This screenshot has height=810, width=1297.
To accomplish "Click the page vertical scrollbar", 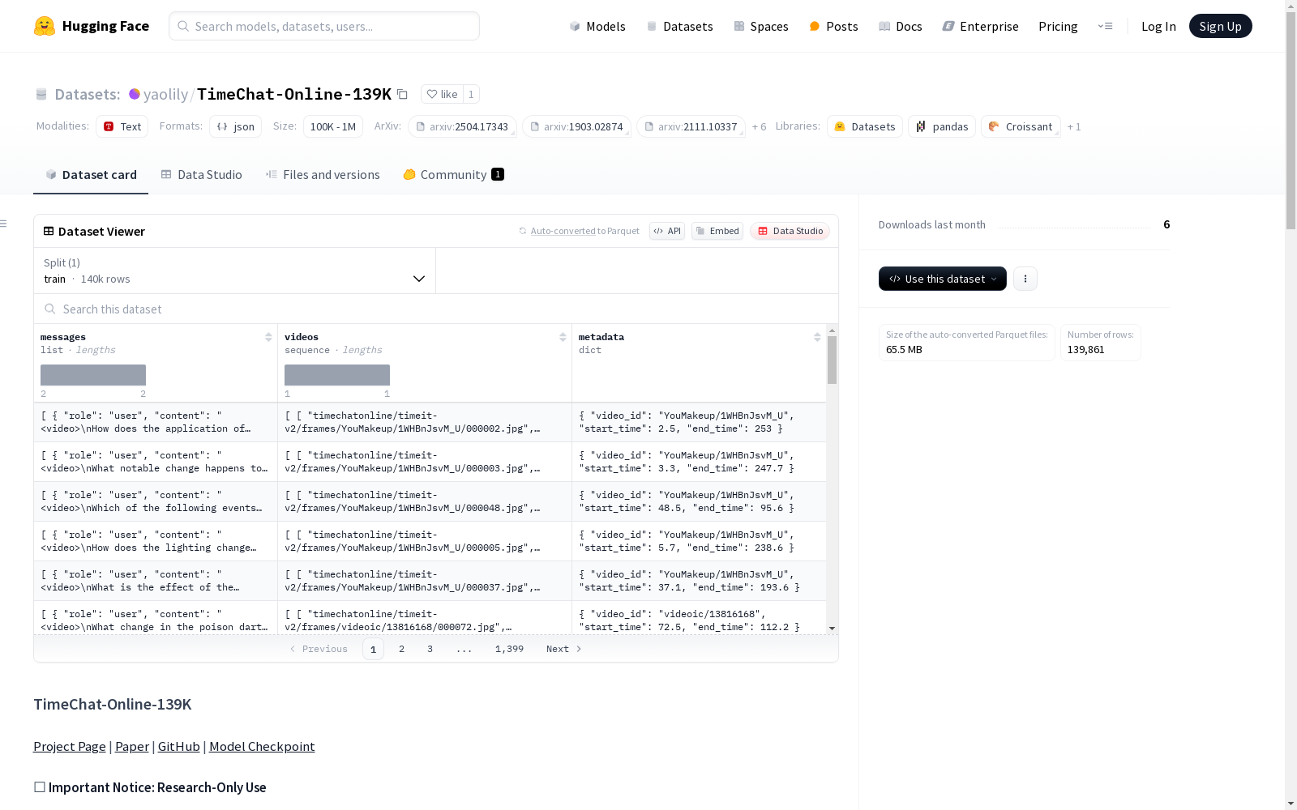I will (1291, 122).
